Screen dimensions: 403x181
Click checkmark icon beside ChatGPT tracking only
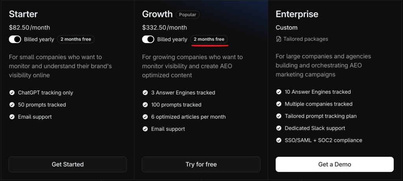coord(12,93)
